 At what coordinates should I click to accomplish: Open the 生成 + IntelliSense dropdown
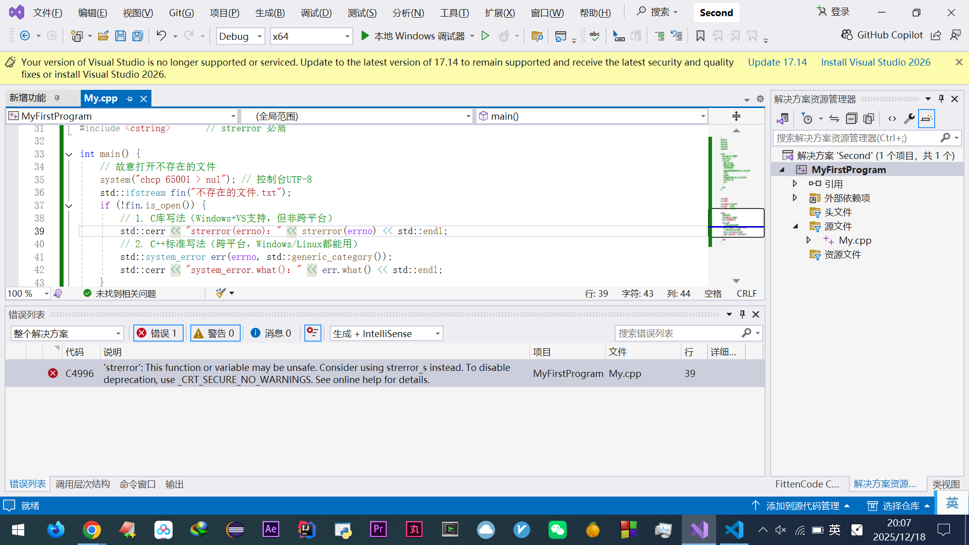387,334
